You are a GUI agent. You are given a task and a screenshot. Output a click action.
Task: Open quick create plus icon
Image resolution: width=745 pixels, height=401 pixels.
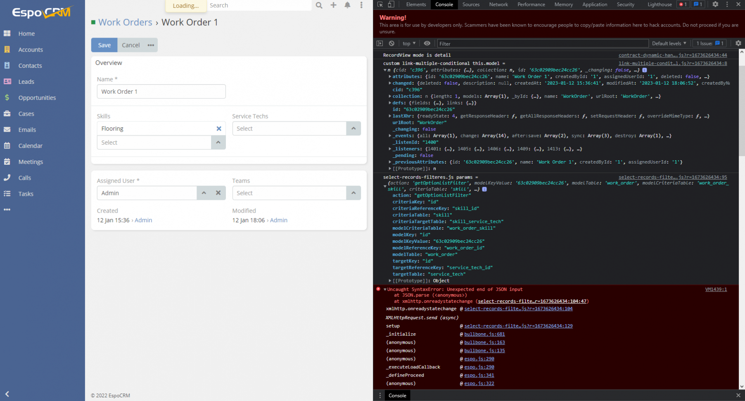click(333, 5)
